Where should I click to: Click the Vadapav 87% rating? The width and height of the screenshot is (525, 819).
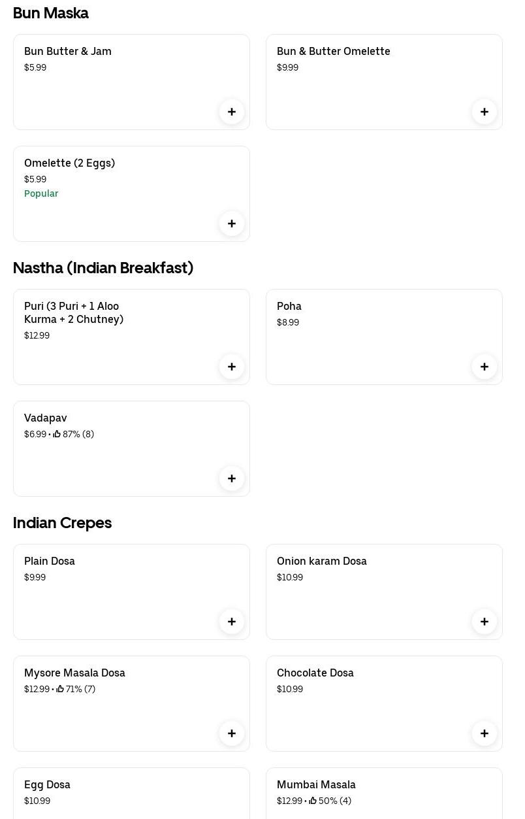74,435
